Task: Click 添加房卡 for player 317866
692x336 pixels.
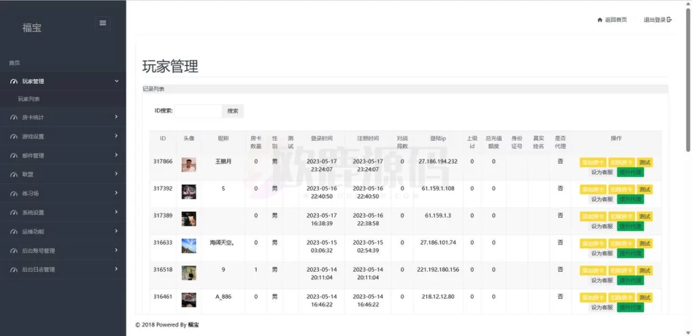Action: 593,162
